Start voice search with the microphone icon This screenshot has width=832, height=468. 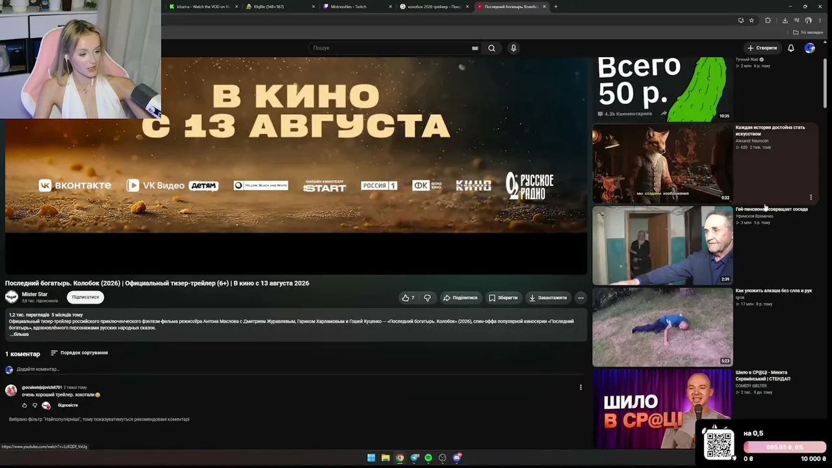(x=513, y=48)
